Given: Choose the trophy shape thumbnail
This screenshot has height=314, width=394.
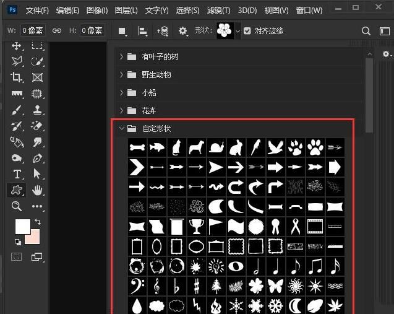Looking at the screenshot, I should (196, 226).
